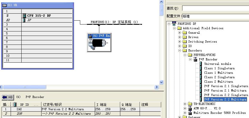Click the Switching Devices folder icon
Image resolution: width=249 pixels, height=118 pixels.
[185, 41]
